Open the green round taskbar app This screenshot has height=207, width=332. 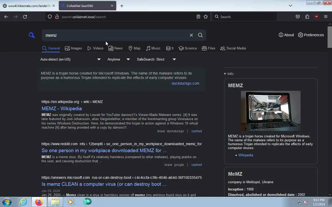87,202
